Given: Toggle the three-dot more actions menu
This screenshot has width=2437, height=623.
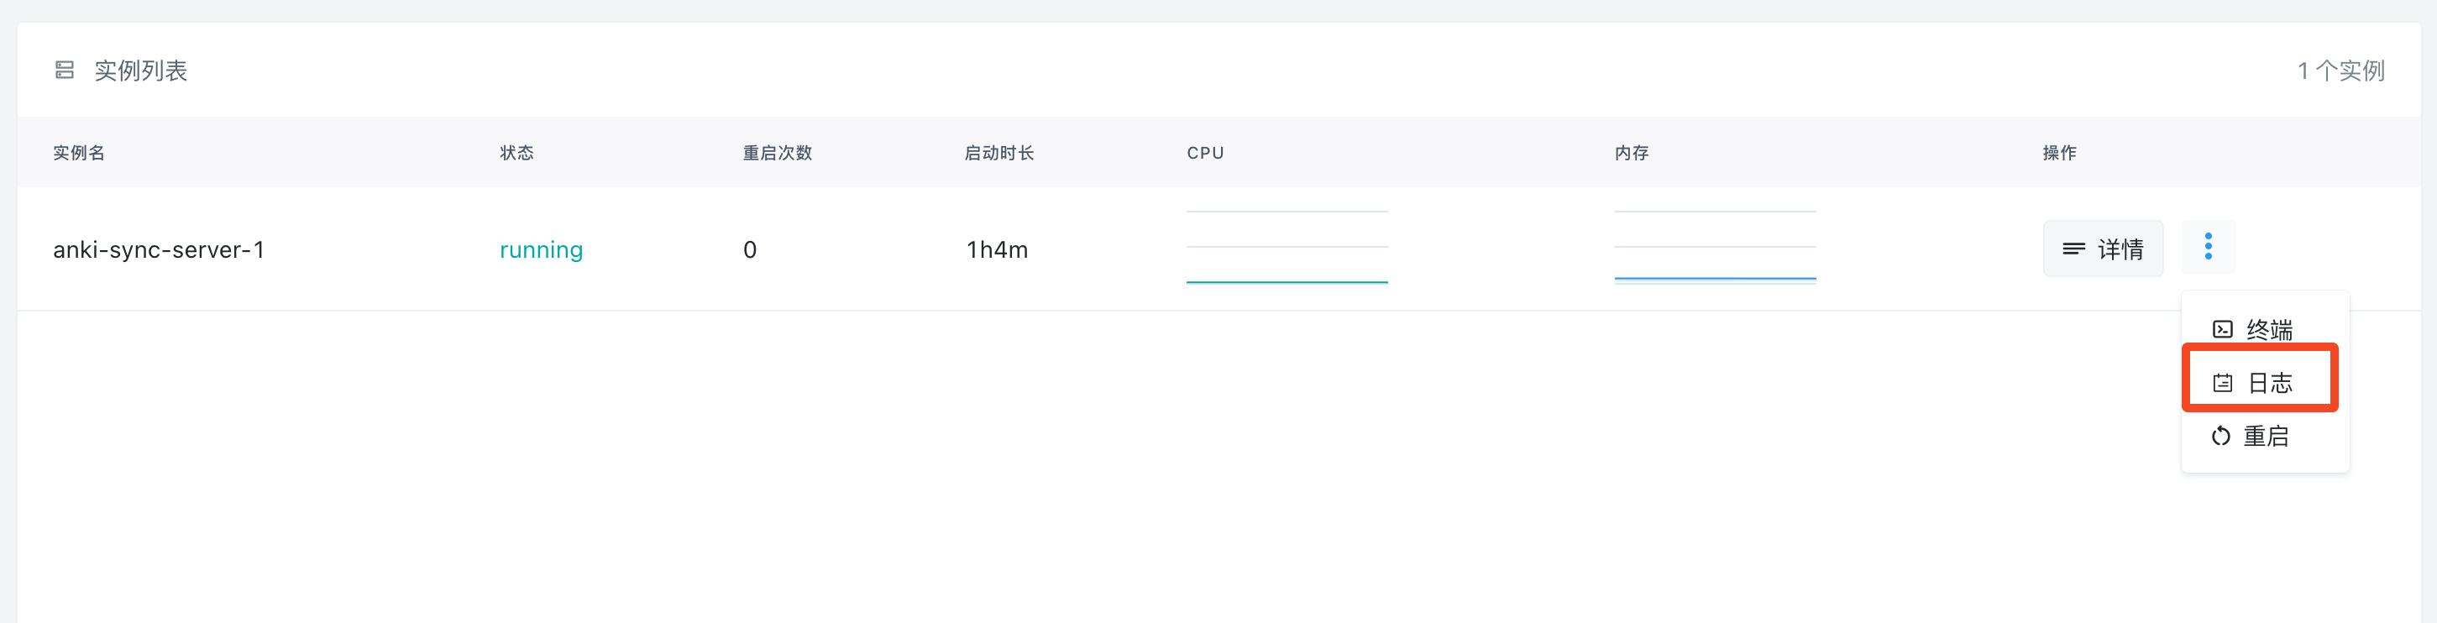Looking at the screenshot, I should coord(2207,247).
